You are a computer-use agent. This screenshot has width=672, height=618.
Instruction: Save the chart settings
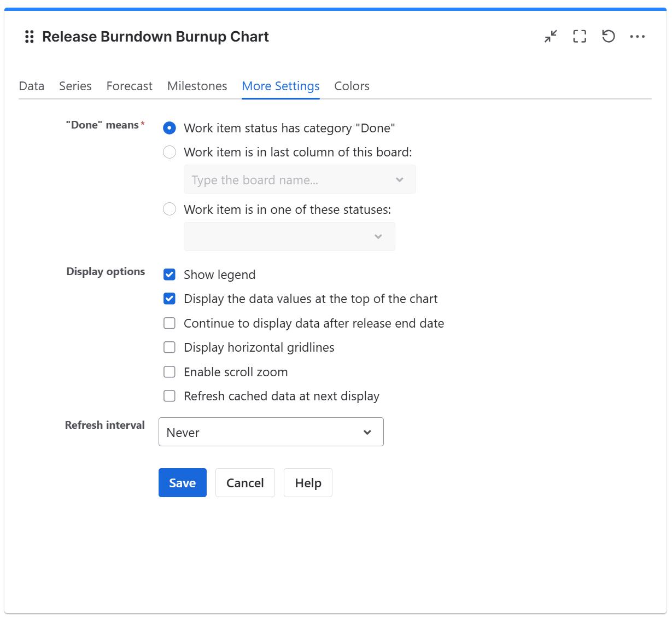[x=182, y=482]
